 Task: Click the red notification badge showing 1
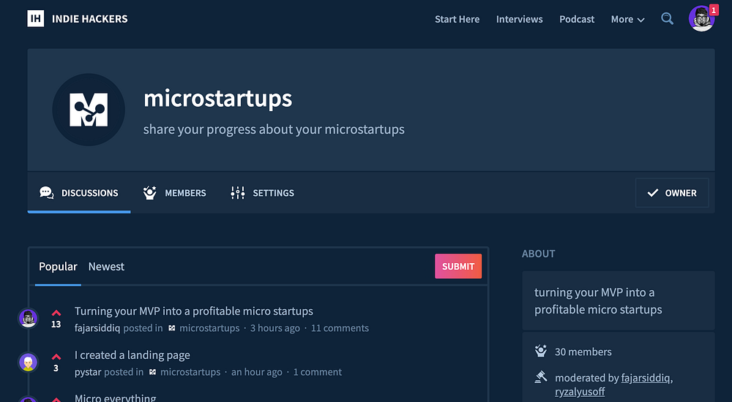[x=714, y=10]
